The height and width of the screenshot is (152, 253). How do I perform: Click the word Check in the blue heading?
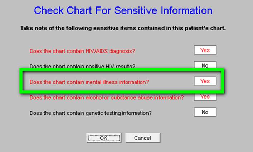(49, 10)
